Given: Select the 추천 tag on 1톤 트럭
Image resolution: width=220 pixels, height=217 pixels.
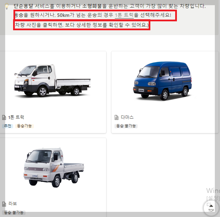Looking at the screenshot, I should pyautogui.click(x=8, y=126).
